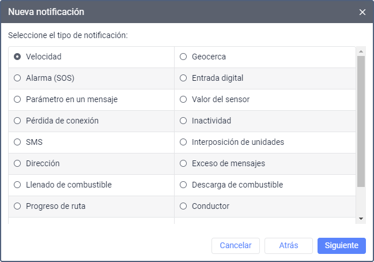Select the Inactividad radio button
This screenshot has width=374, height=262.
point(183,121)
